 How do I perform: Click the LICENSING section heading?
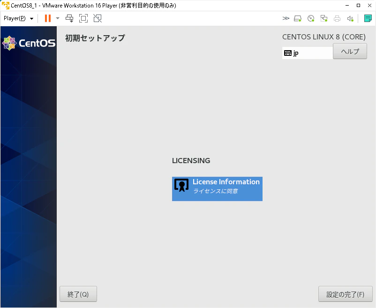191,161
